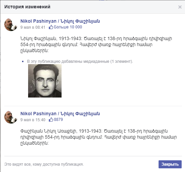Viewport: 185px width, 172px height.
Task: Open the added black-and-white portrait photo
Action: 45,81
